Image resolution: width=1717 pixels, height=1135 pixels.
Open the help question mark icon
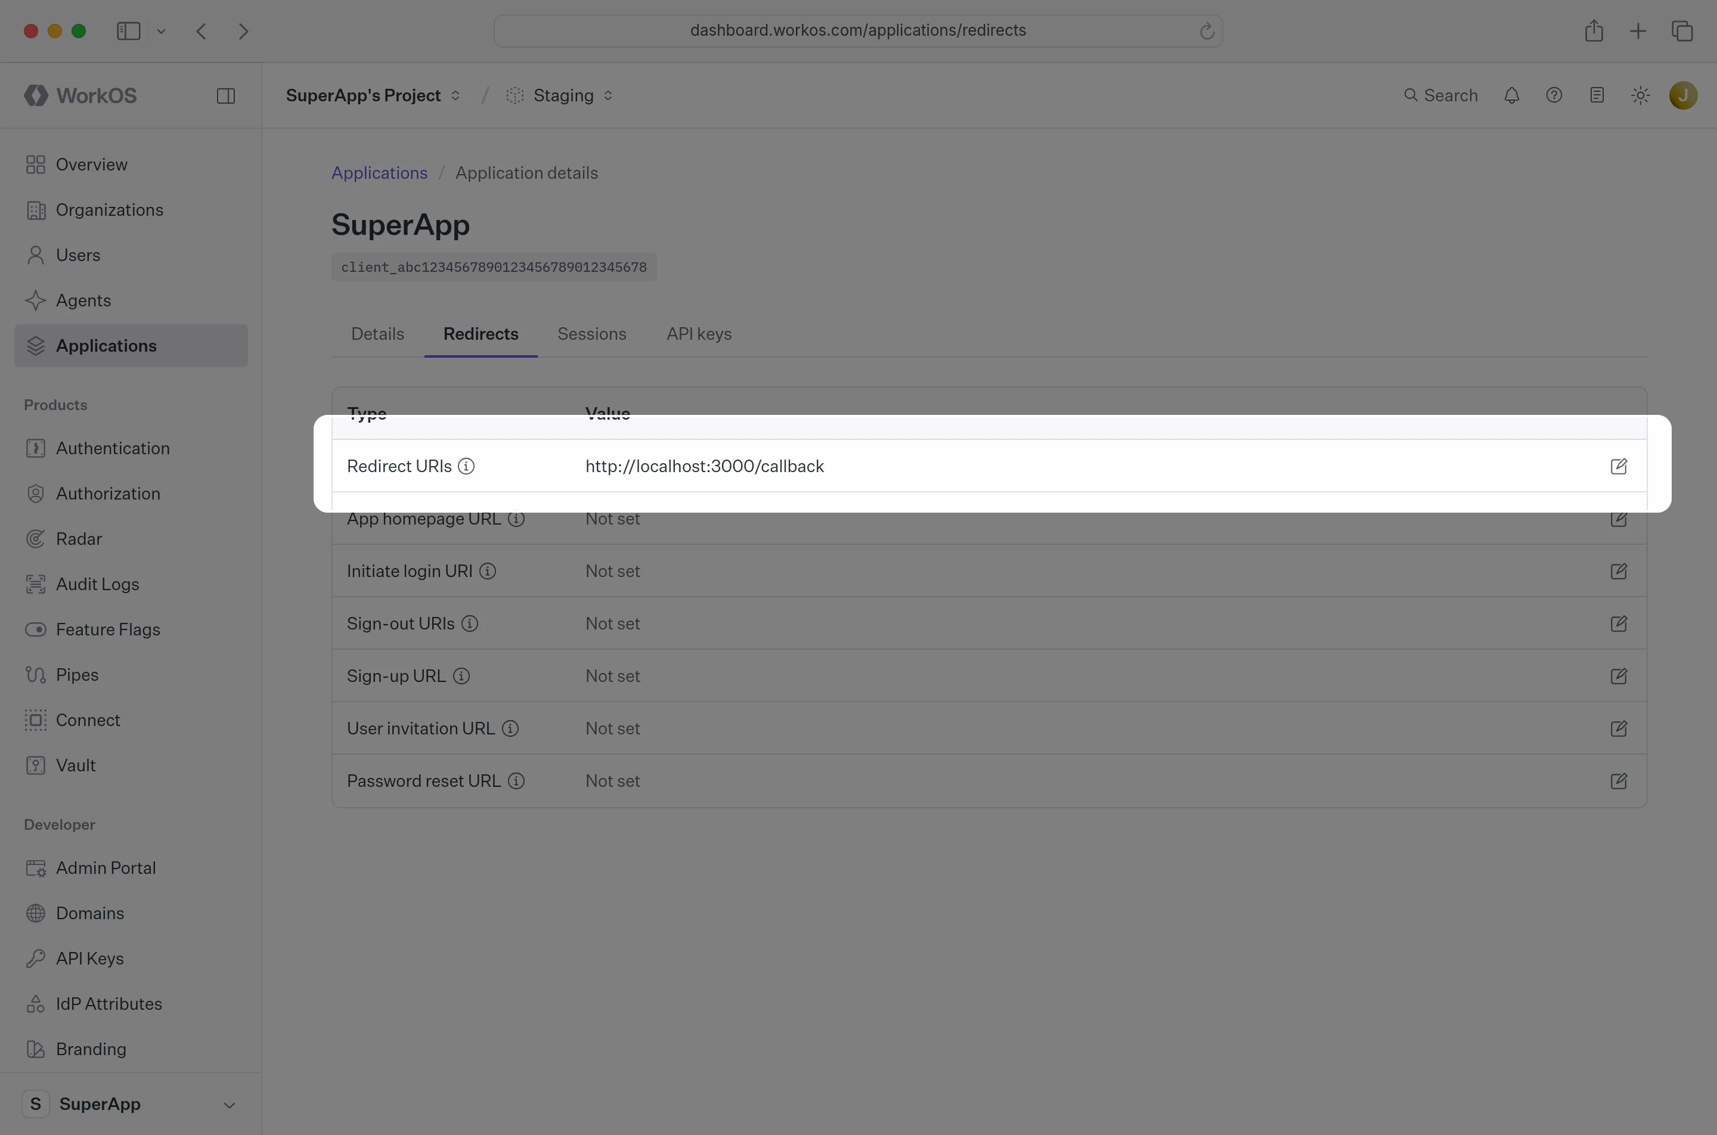[x=1554, y=95]
